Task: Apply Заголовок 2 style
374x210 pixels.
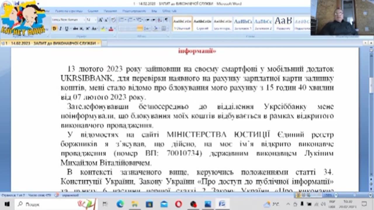Action: pos(263,23)
